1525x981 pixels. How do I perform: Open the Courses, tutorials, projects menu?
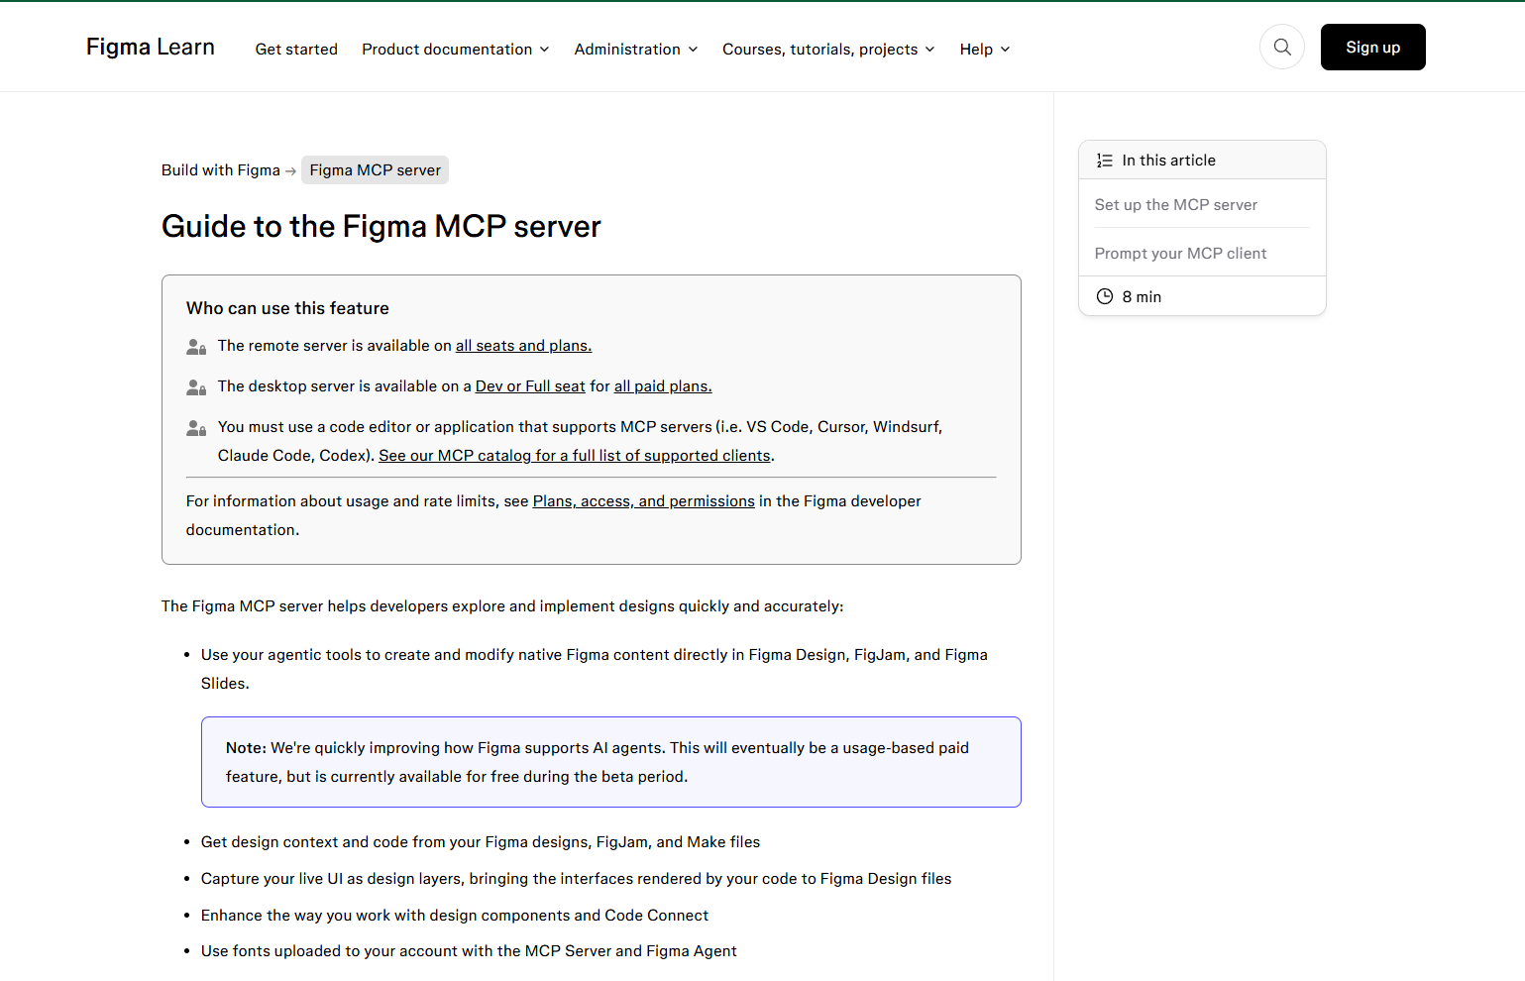tap(828, 50)
